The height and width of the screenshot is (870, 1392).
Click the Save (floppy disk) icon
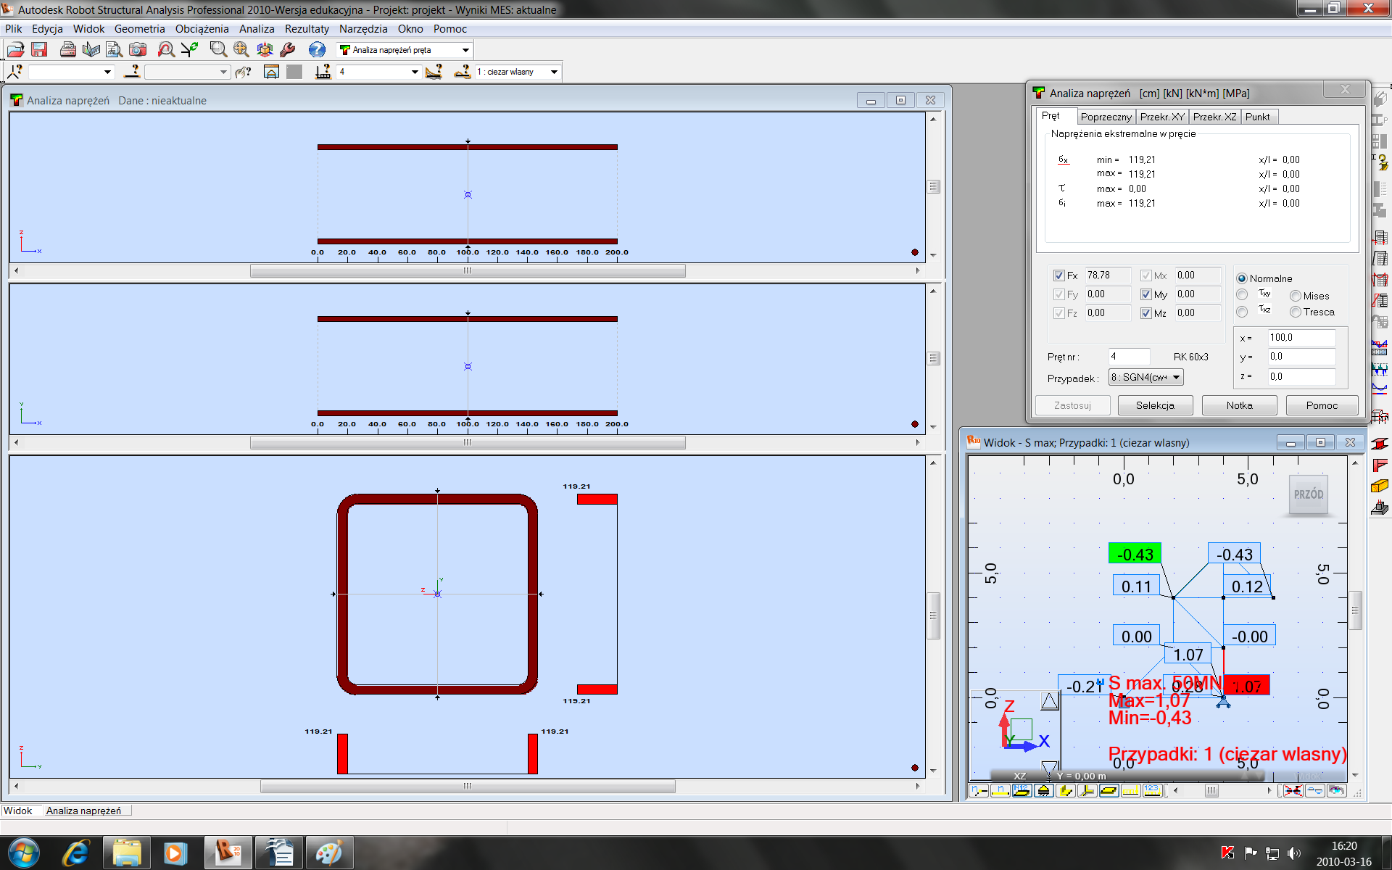39,49
